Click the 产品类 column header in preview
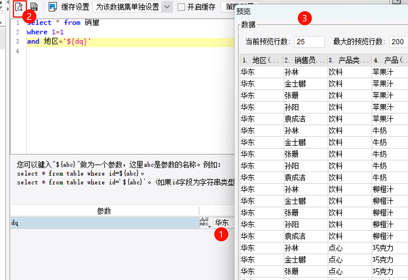The height and width of the screenshot is (280, 408). coord(350,60)
